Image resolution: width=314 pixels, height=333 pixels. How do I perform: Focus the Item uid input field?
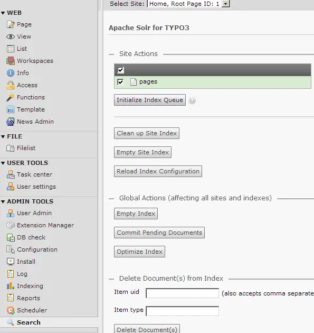coord(183,293)
